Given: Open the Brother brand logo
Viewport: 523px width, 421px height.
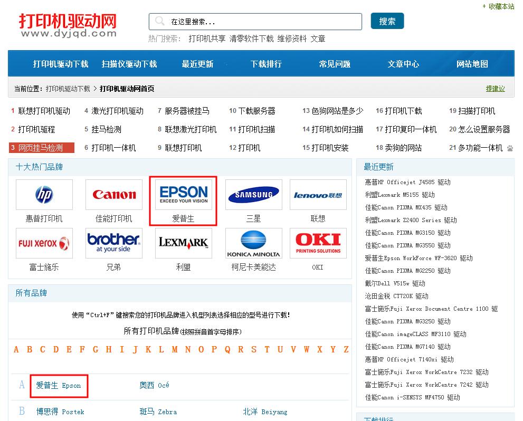Looking at the screenshot, I should 114,243.
